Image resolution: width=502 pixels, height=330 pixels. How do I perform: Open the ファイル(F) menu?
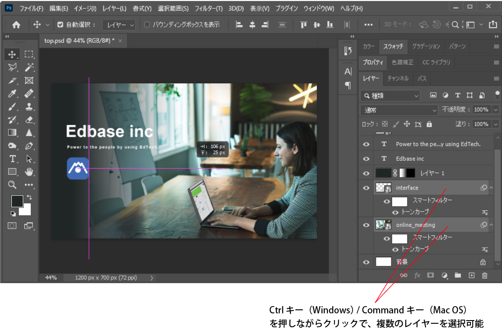pyautogui.click(x=31, y=9)
